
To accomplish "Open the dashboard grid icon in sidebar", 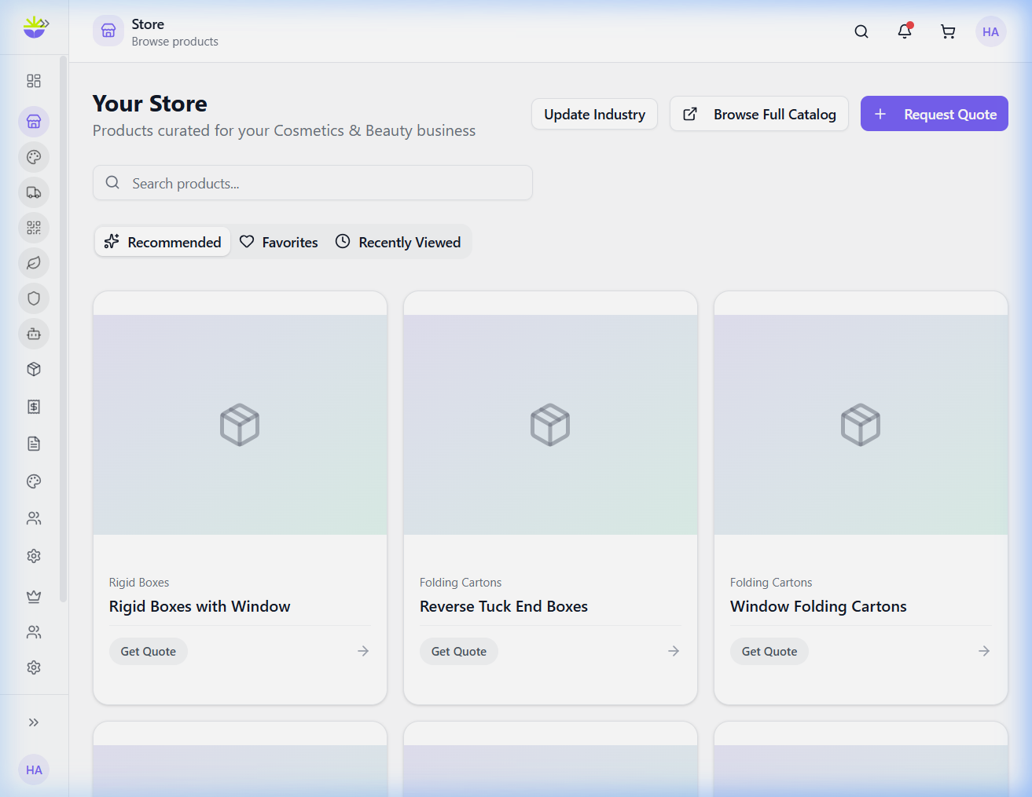I will point(34,81).
